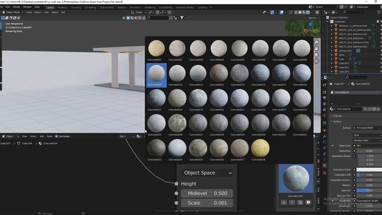Toggle camera view icon in viewport
Viewport: 382px width, 215px height.
[316, 55]
